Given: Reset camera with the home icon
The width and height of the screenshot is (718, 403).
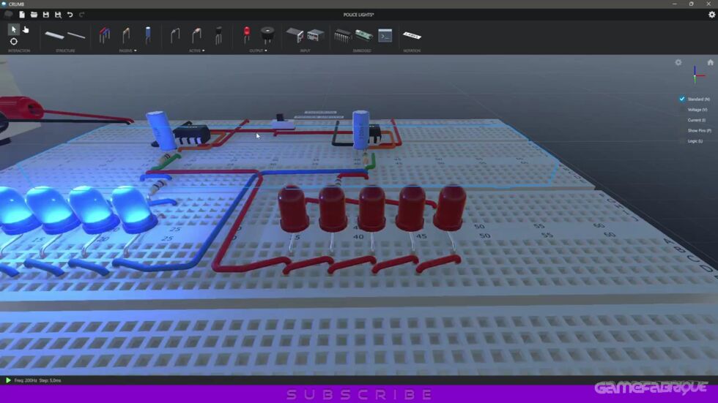Looking at the screenshot, I should click(x=710, y=62).
